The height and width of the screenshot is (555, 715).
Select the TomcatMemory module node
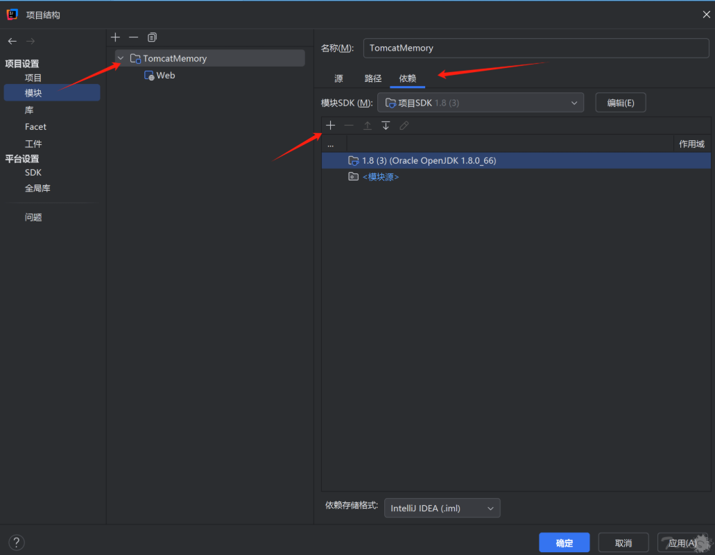click(x=209, y=58)
